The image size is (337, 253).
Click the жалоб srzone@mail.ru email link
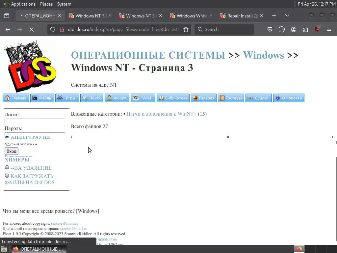click(74, 229)
